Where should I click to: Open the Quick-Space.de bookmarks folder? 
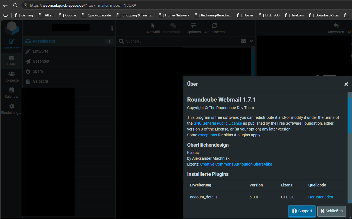pos(96,15)
